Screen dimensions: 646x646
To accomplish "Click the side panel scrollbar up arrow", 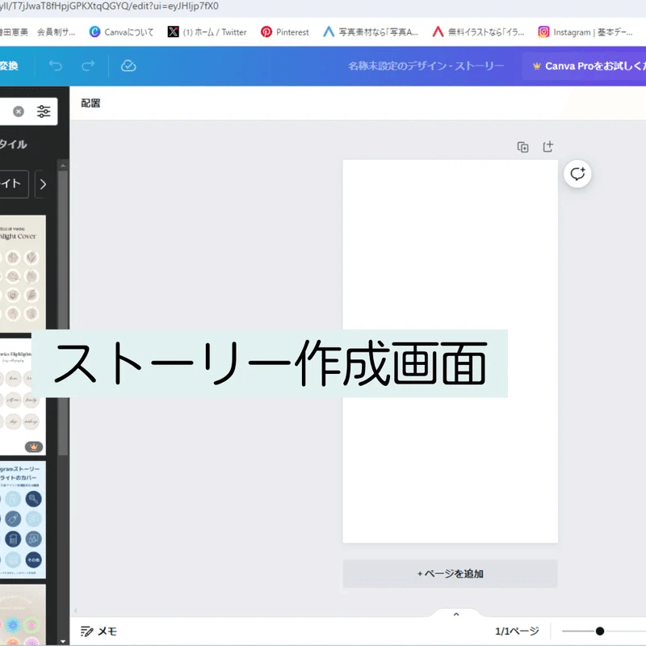I will click(x=63, y=166).
